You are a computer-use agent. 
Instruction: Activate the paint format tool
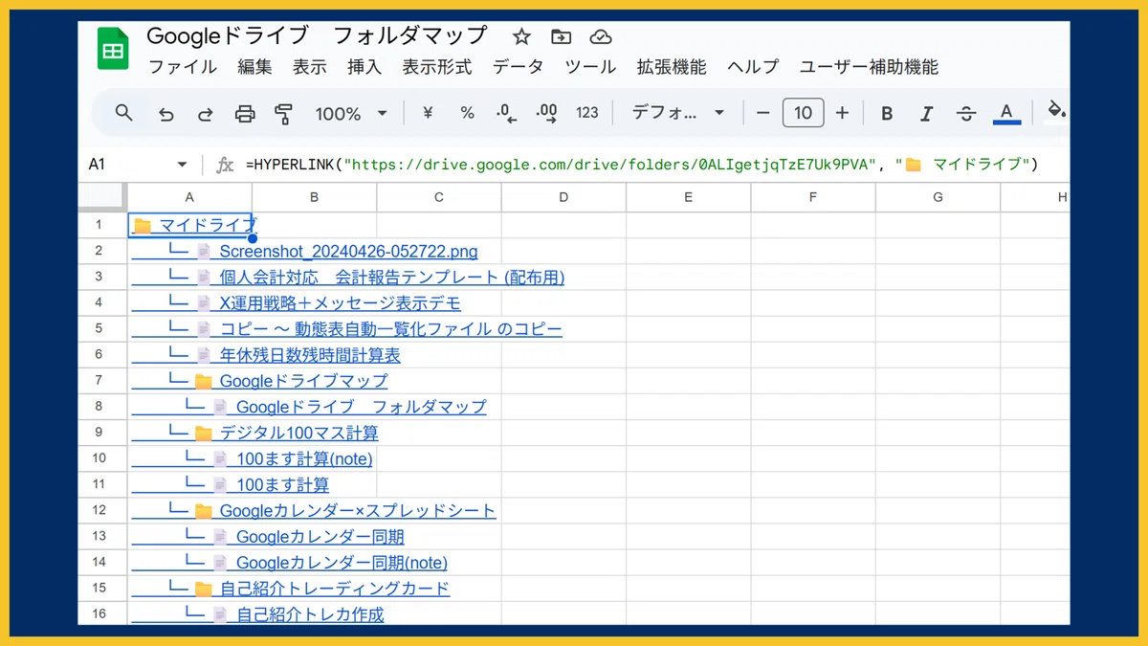coord(283,114)
